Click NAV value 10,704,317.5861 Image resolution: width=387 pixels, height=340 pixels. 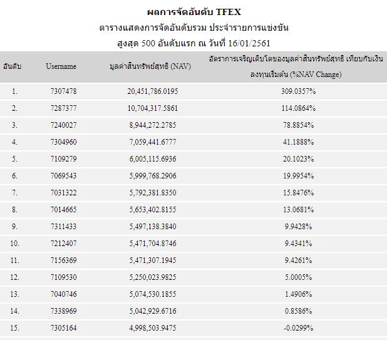click(153, 108)
